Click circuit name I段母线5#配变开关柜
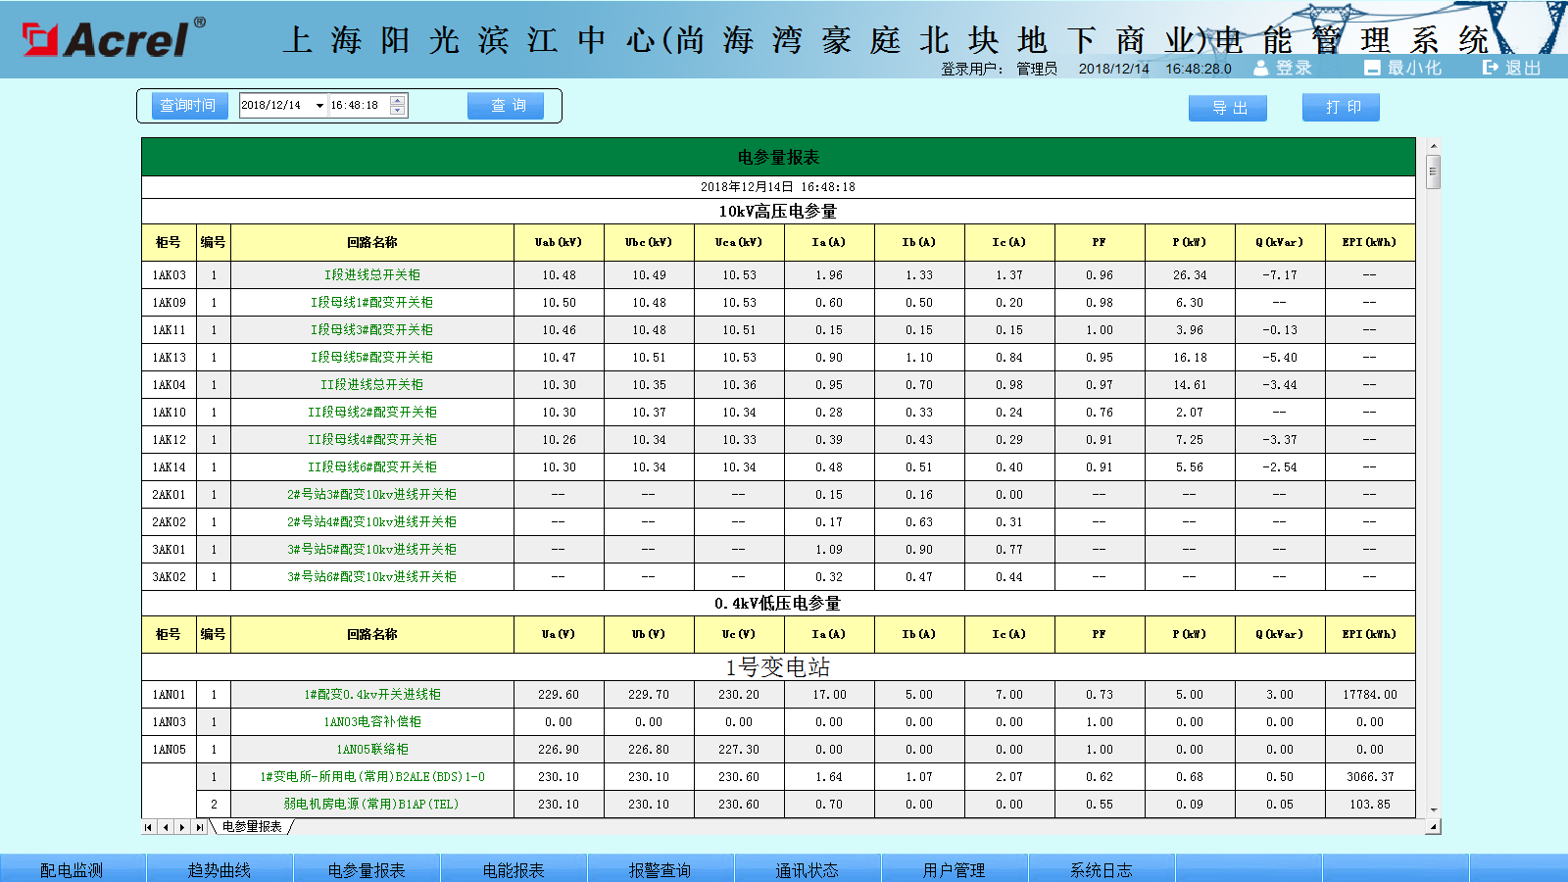1568x882 pixels. tap(372, 358)
